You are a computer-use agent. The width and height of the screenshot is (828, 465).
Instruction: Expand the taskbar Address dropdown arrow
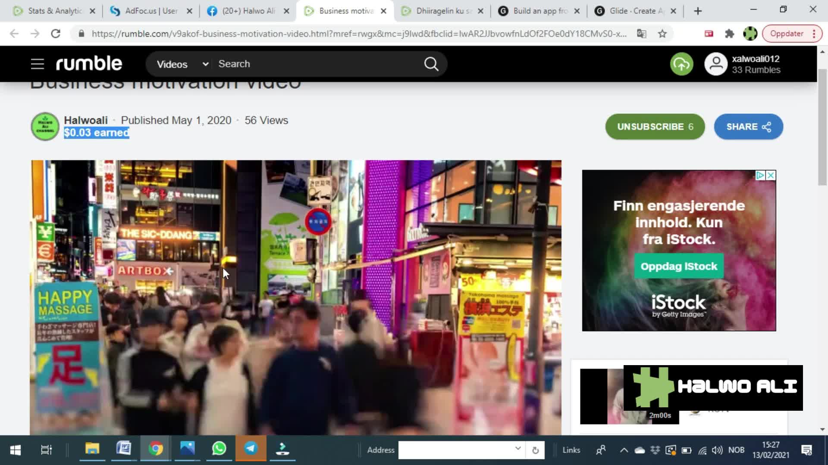[517, 449]
